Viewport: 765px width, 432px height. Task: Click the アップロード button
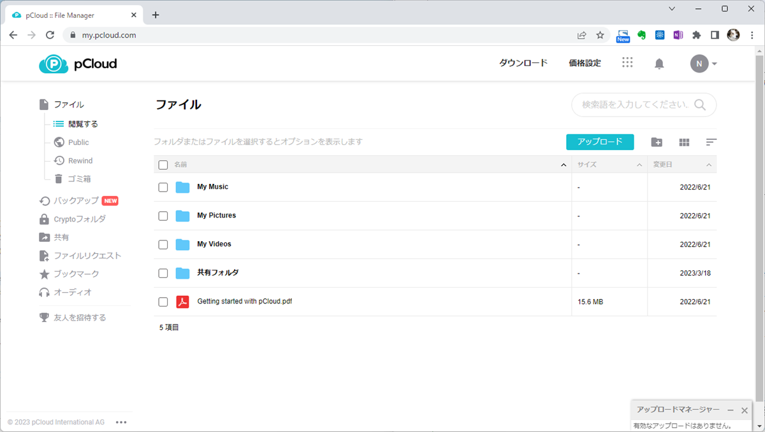[600, 142]
